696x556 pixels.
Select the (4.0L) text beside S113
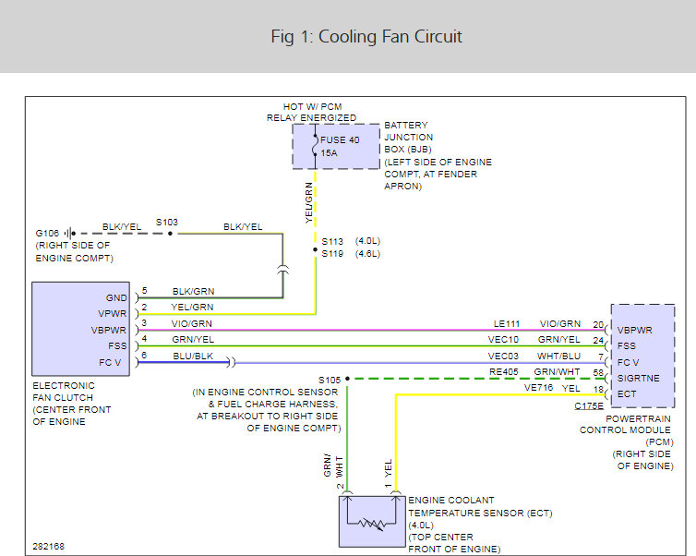tap(367, 241)
